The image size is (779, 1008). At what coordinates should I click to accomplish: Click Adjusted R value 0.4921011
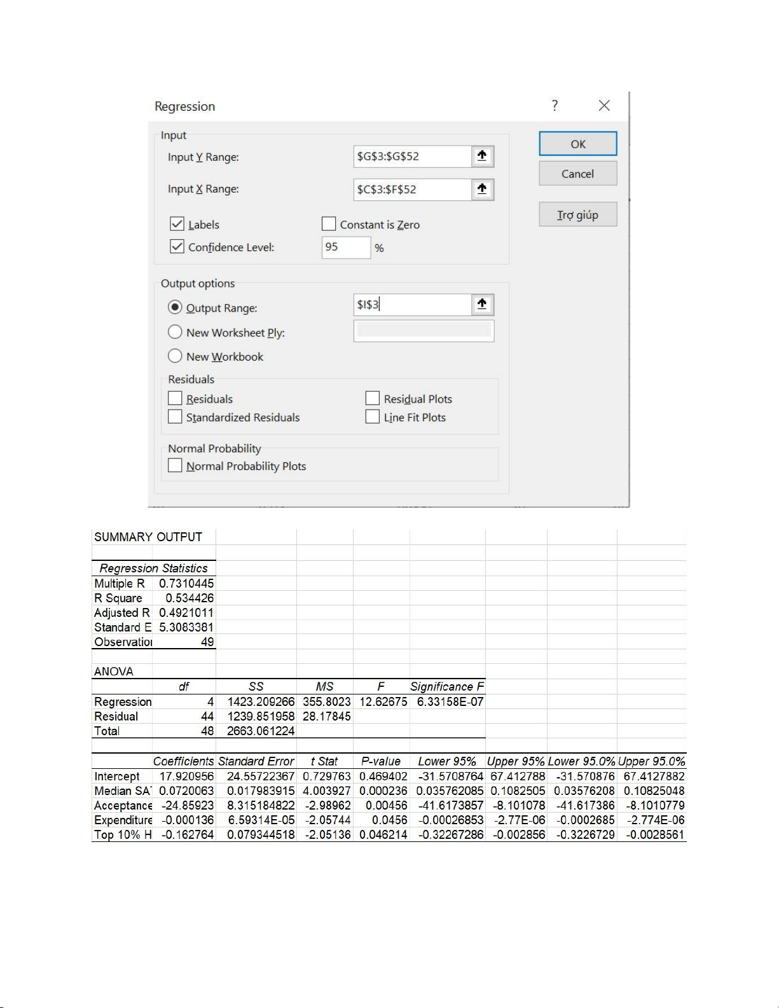[x=186, y=613]
